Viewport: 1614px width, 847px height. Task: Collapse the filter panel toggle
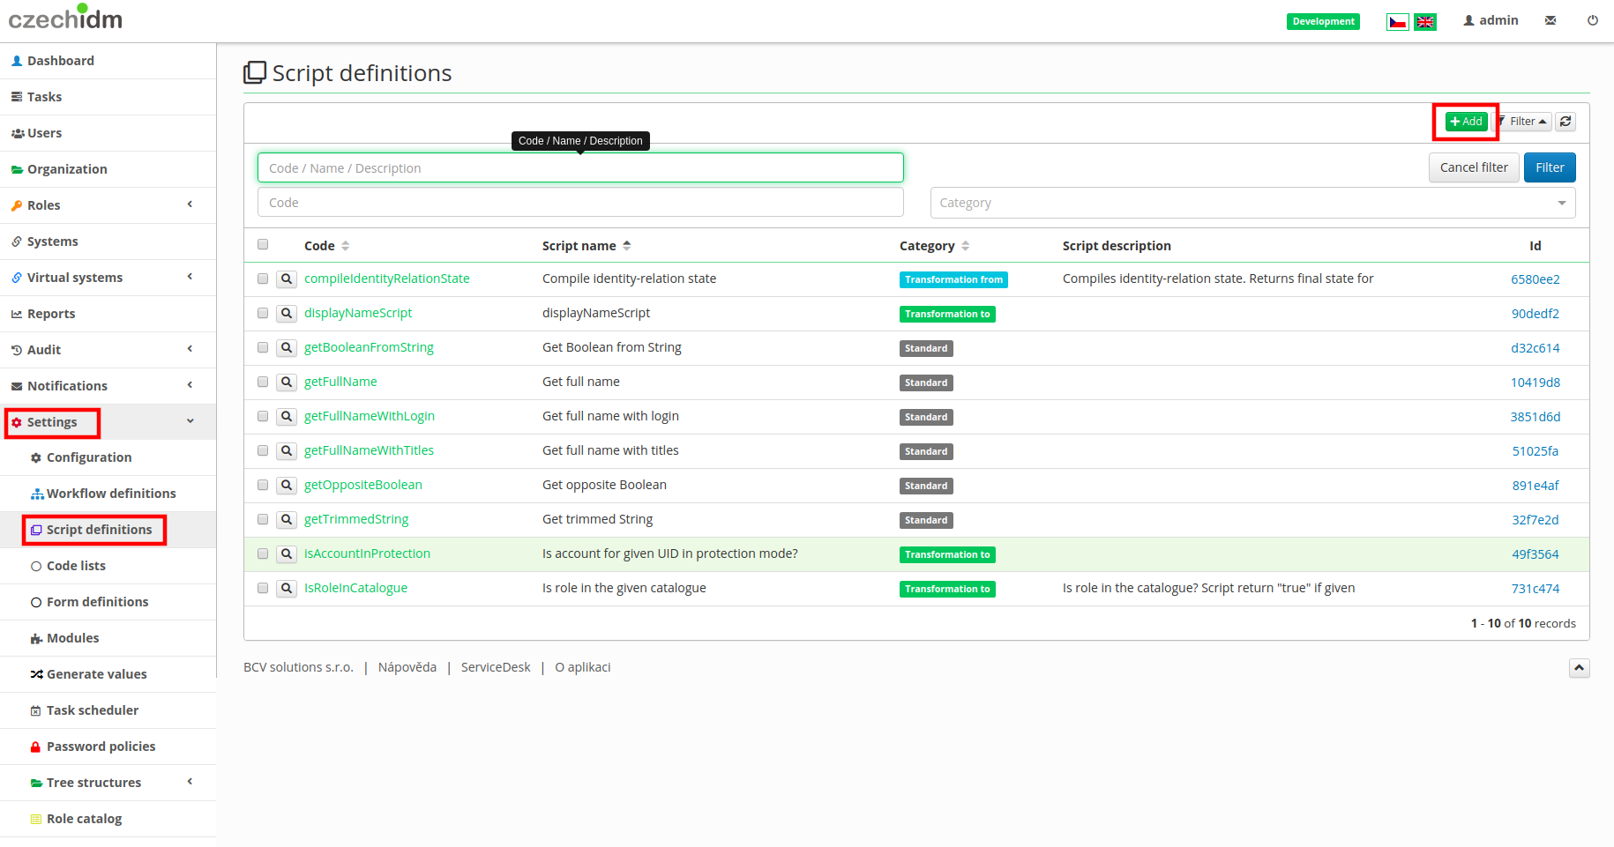(x=1523, y=122)
